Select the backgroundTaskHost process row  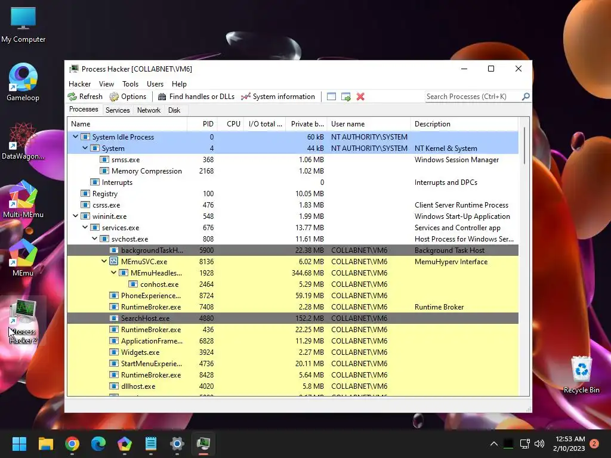tap(292, 250)
